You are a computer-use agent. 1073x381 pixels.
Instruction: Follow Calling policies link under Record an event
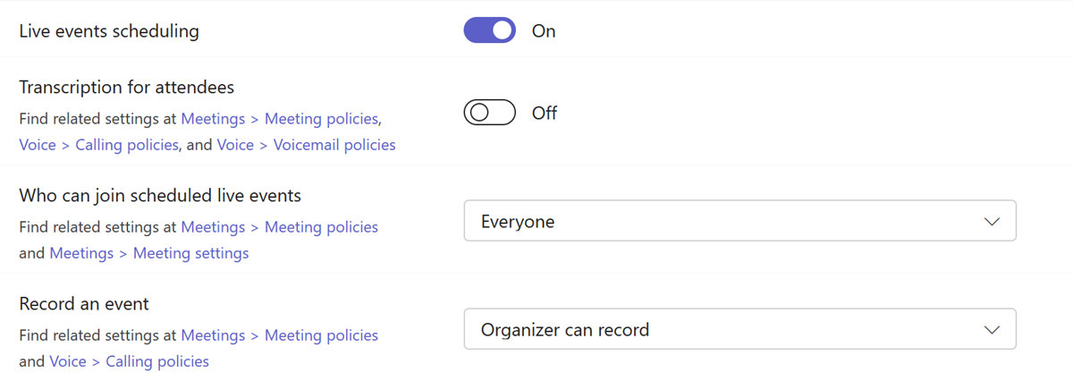coord(157,361)
